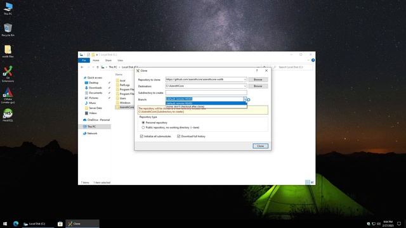Screen dimensions: 406x228
Task: Open network status in system tray
Action: [x=374, y=224]
